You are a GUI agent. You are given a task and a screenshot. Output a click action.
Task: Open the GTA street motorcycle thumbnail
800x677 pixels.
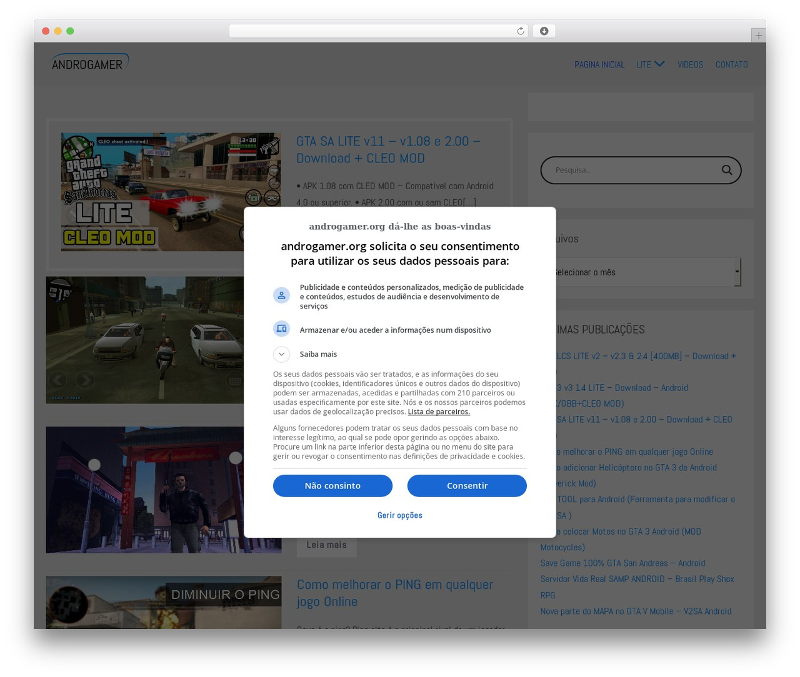pos(145,340)
